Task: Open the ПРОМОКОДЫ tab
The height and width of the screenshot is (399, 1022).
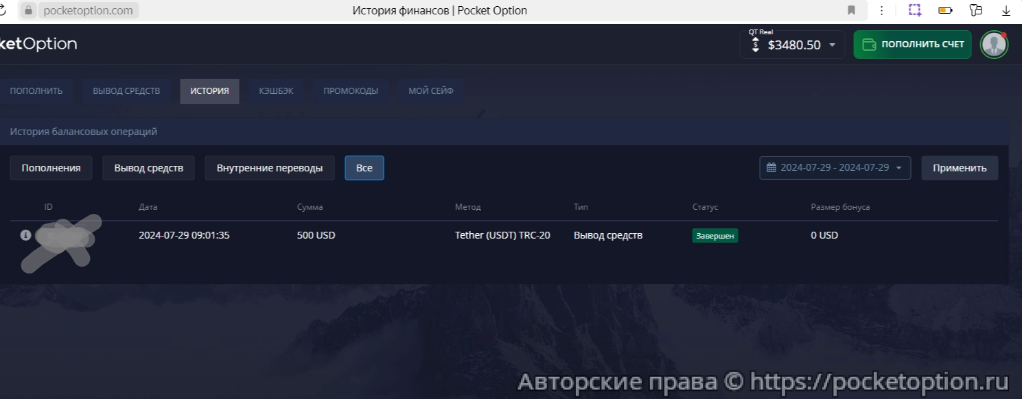Action: (x=351, y=90)
